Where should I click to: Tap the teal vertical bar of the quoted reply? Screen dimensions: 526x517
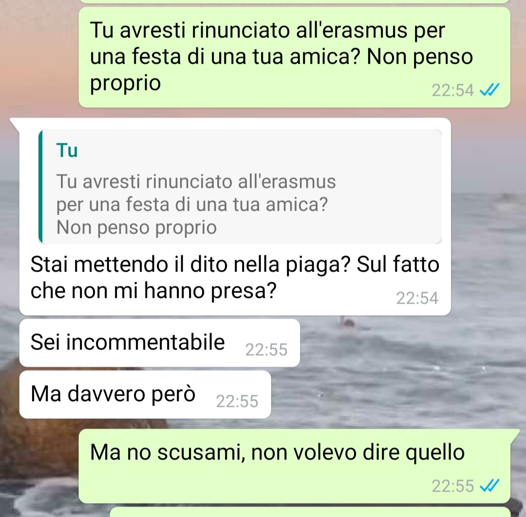coord(40,186)
